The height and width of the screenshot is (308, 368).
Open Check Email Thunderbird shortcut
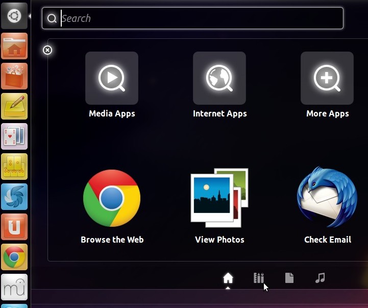coord(327,197)
